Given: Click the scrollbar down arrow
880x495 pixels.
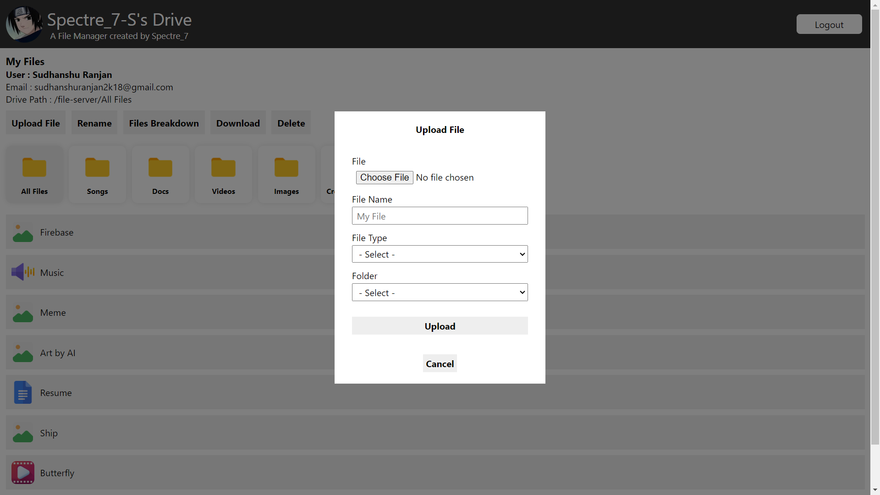Looking at the screenshot, I should tap(875, 490).
